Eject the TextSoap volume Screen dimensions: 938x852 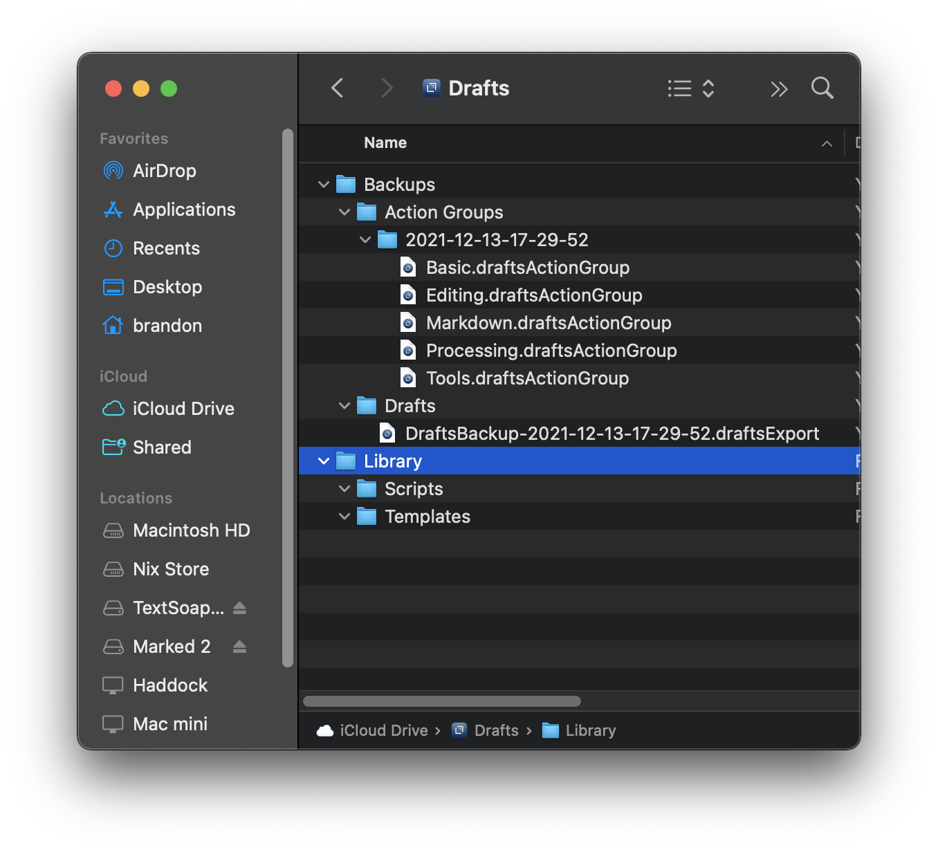(239, 608)
